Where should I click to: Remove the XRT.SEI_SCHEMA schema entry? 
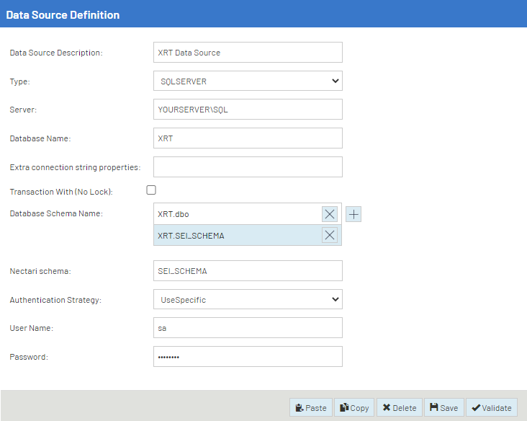(x=330, y=235)
